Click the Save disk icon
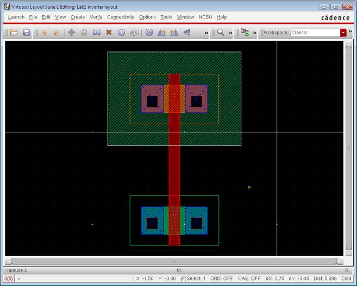Image resolution: width=357 pixels, height=286 pixels. point(26,33)
